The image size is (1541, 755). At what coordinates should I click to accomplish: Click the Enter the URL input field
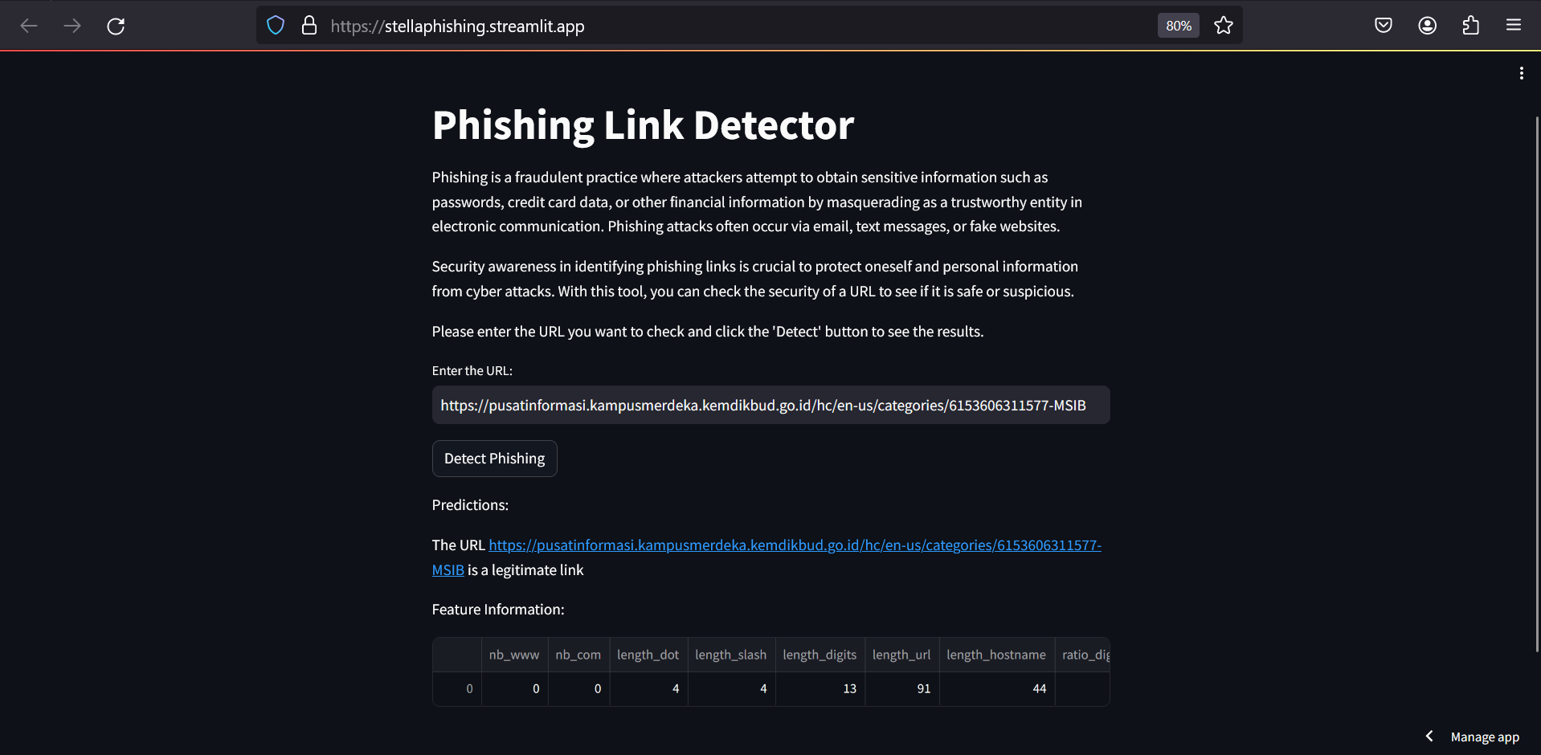coord(770,406)
